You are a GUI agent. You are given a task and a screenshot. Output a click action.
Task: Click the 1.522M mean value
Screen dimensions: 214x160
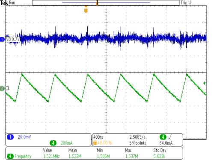click(x=75, y=156)
